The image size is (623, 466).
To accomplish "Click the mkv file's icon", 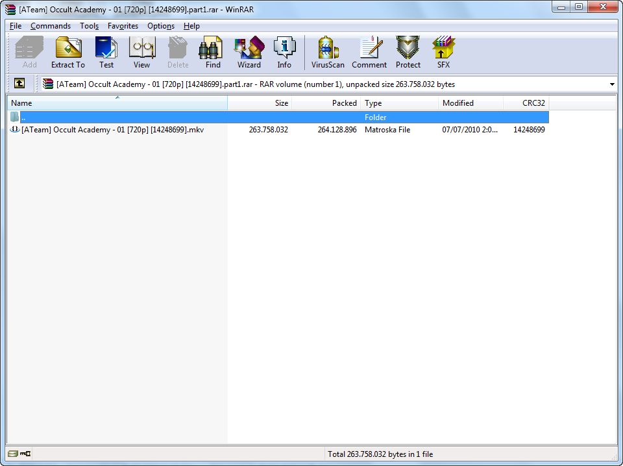I will (x=15, y=130).
